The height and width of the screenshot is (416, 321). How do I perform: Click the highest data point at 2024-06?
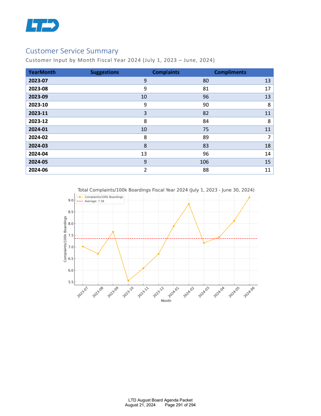tap(249, 197)
